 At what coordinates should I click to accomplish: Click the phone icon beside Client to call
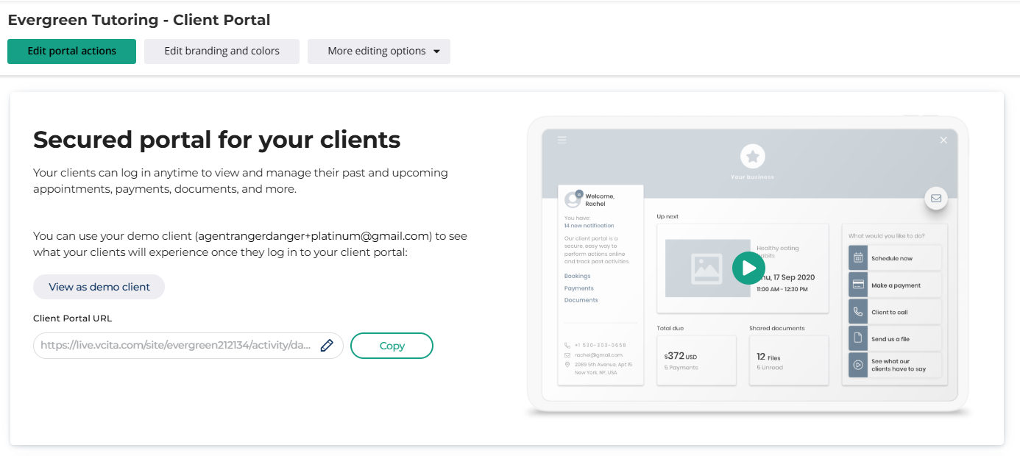pyautogui.click(x=857, y=312)
